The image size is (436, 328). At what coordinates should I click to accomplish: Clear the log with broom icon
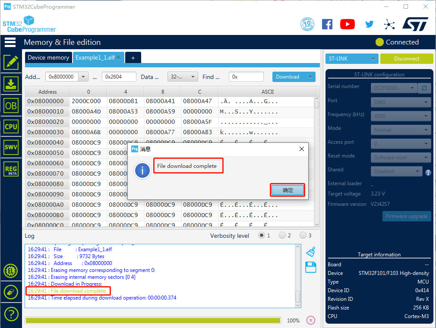[311, 252]
